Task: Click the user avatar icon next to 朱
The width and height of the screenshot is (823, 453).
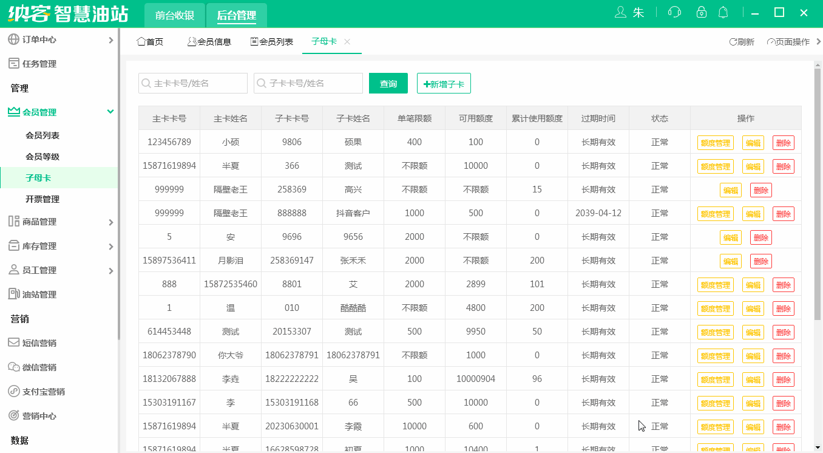Action: 621,12
